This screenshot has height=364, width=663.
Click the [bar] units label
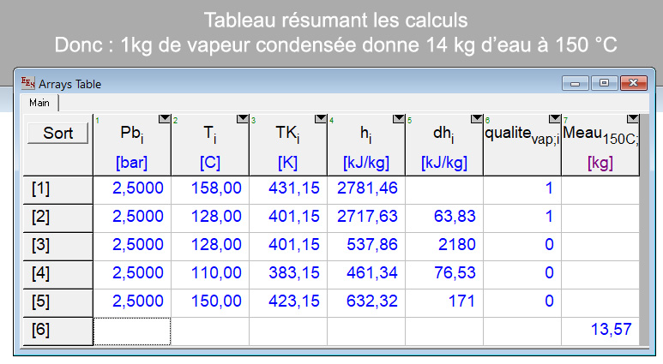click(131, 163)
